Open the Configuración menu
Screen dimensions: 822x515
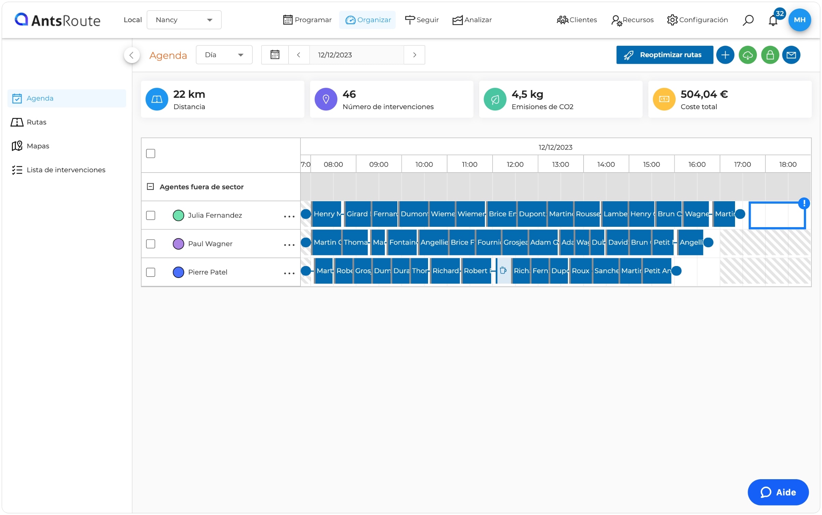click(697, 20)
